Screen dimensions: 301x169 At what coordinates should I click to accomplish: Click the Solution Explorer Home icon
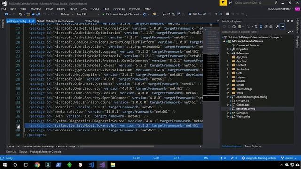pos(234,27)
